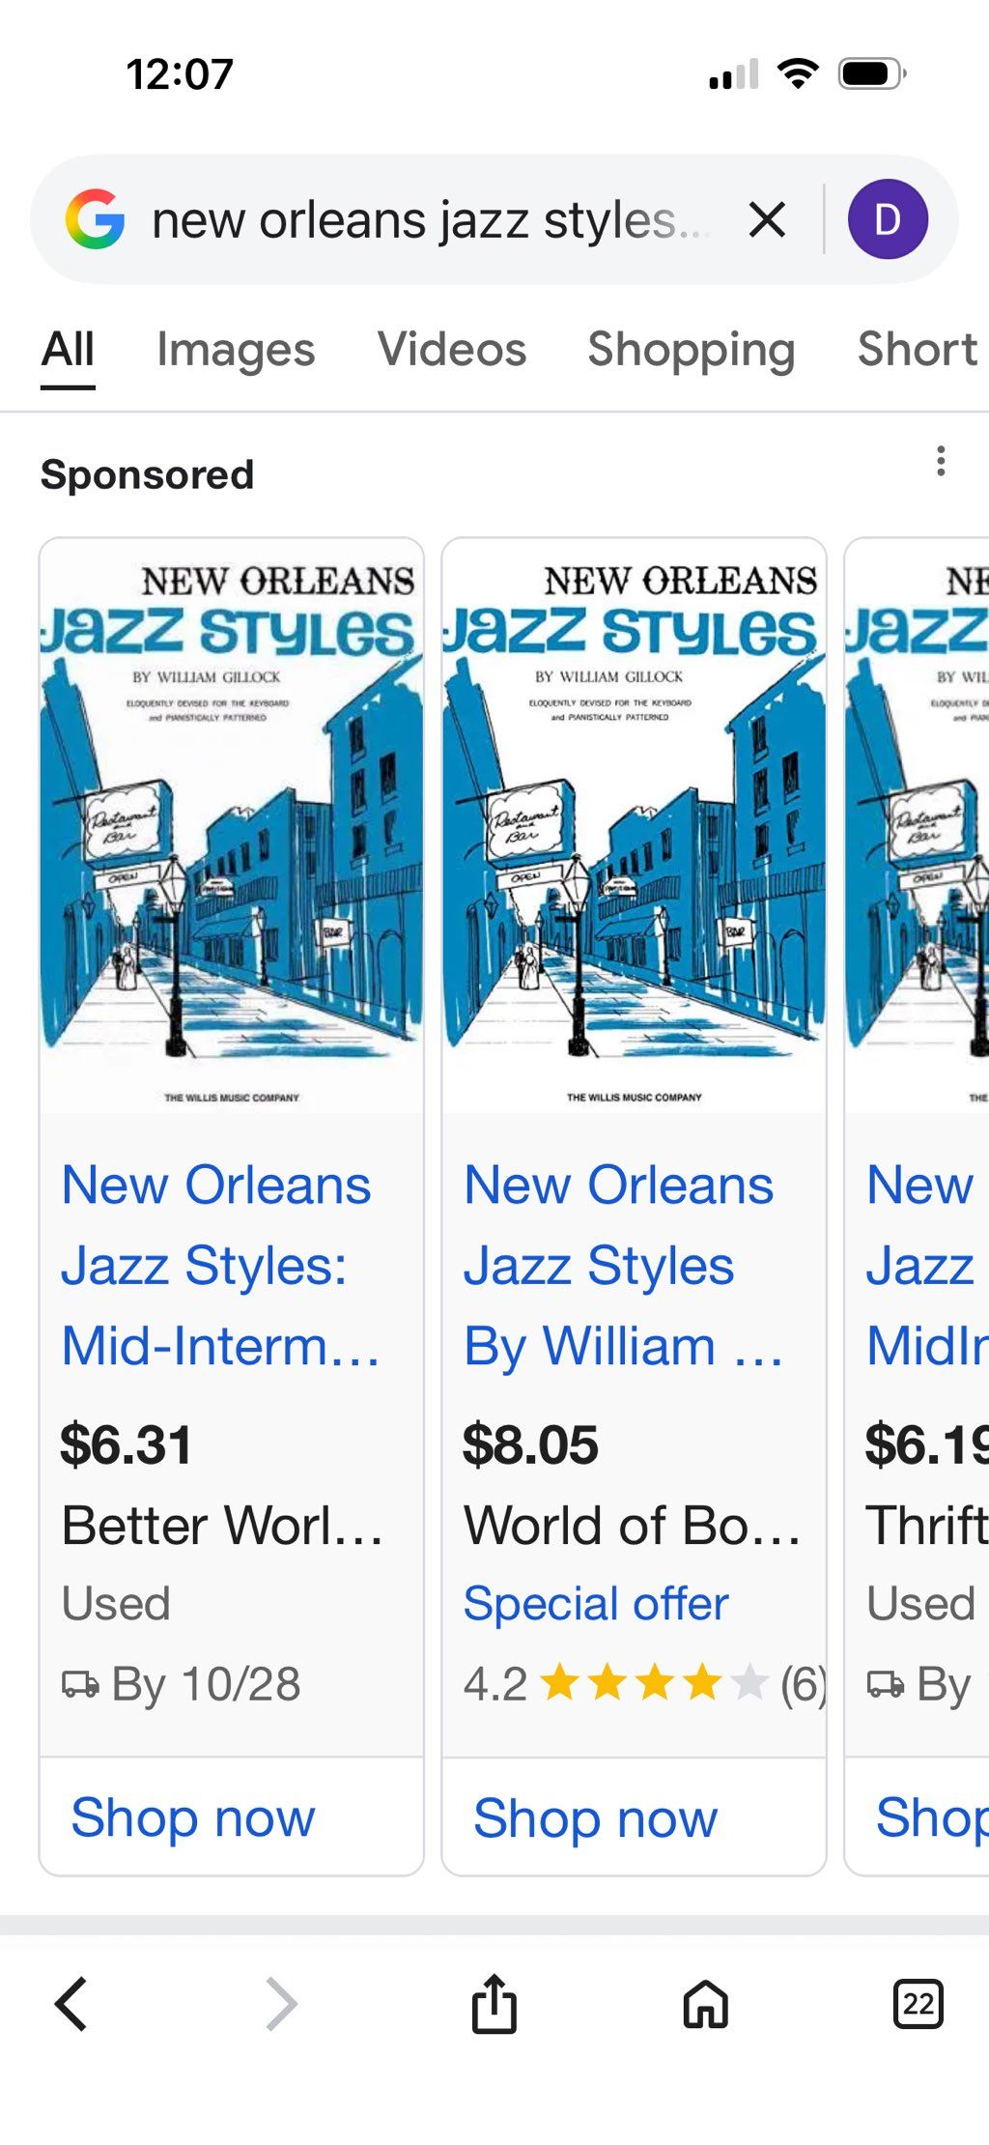This screenshot has height=2145, width=989.
Task: Open the Sponsored three-dot options menu
Action: point(941,461)
